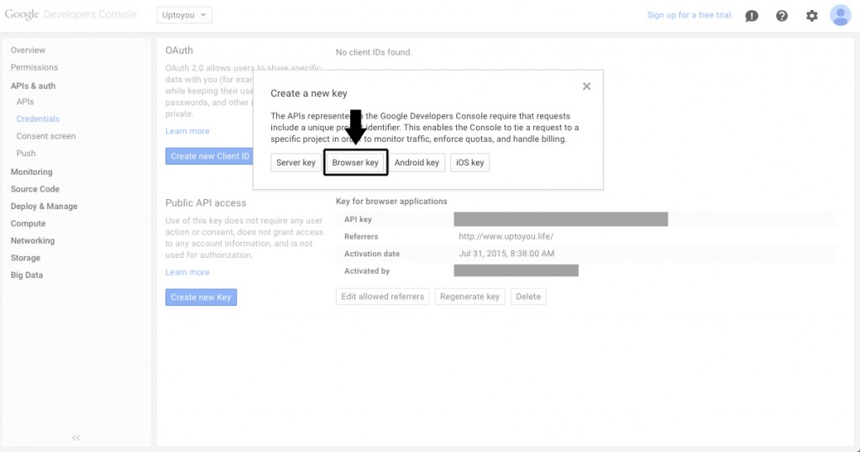Viewport: 860px width, 452px height.
Task: Click Learn more under Public API access
Action: [187, 272]
